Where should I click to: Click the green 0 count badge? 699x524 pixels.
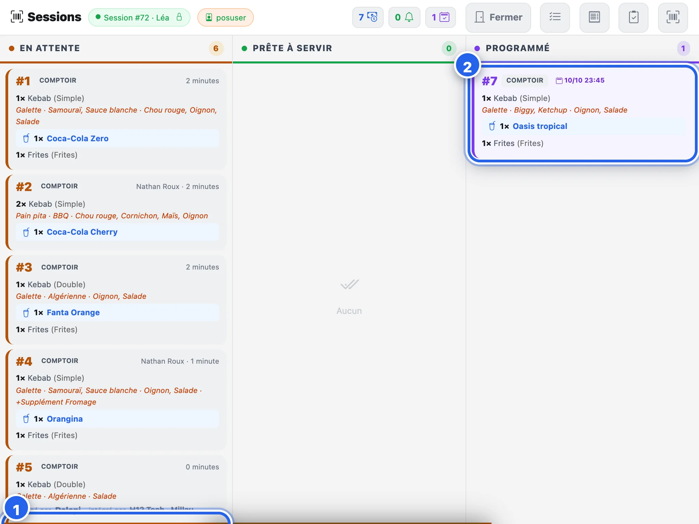(449, 48)
